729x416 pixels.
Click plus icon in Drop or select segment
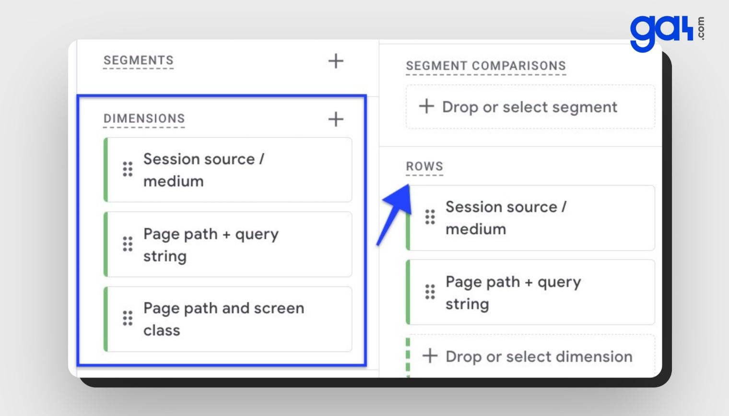[426, 106]
